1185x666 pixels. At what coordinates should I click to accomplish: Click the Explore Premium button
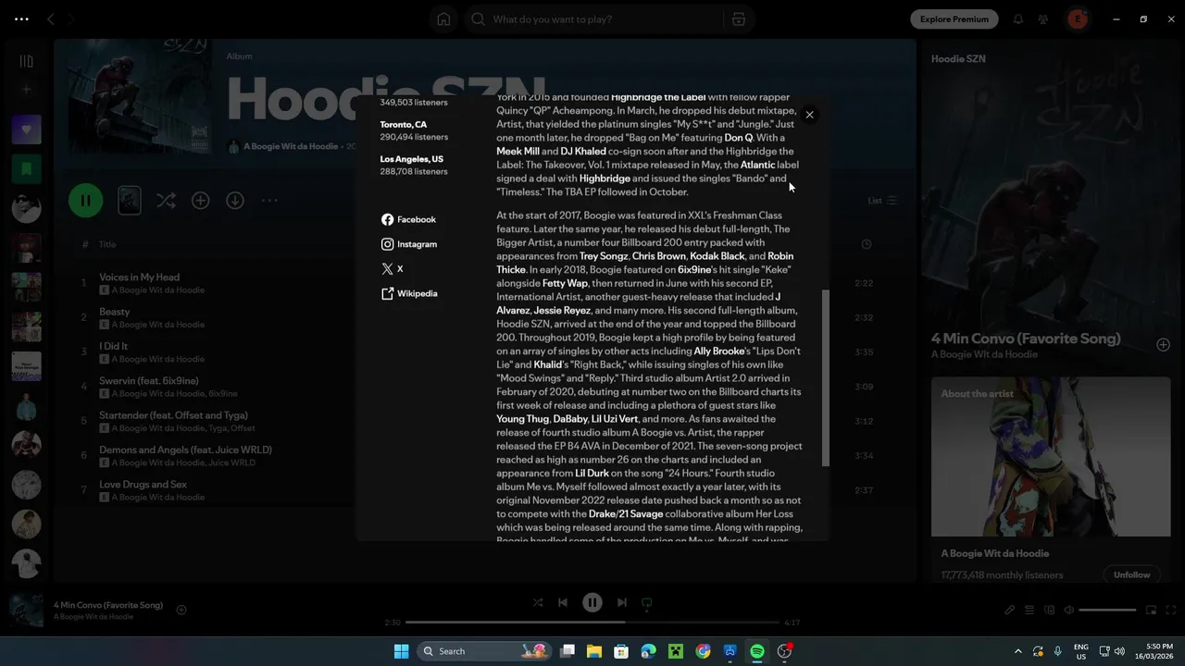[954, 19]
